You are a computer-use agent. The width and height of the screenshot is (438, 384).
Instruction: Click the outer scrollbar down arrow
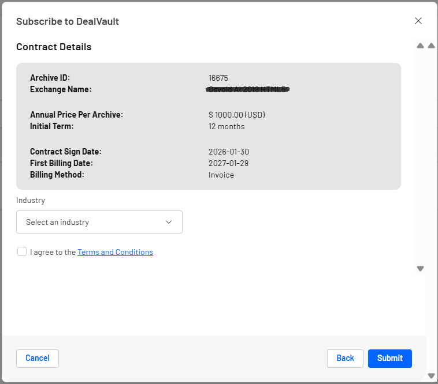click(x=431, y=376)
